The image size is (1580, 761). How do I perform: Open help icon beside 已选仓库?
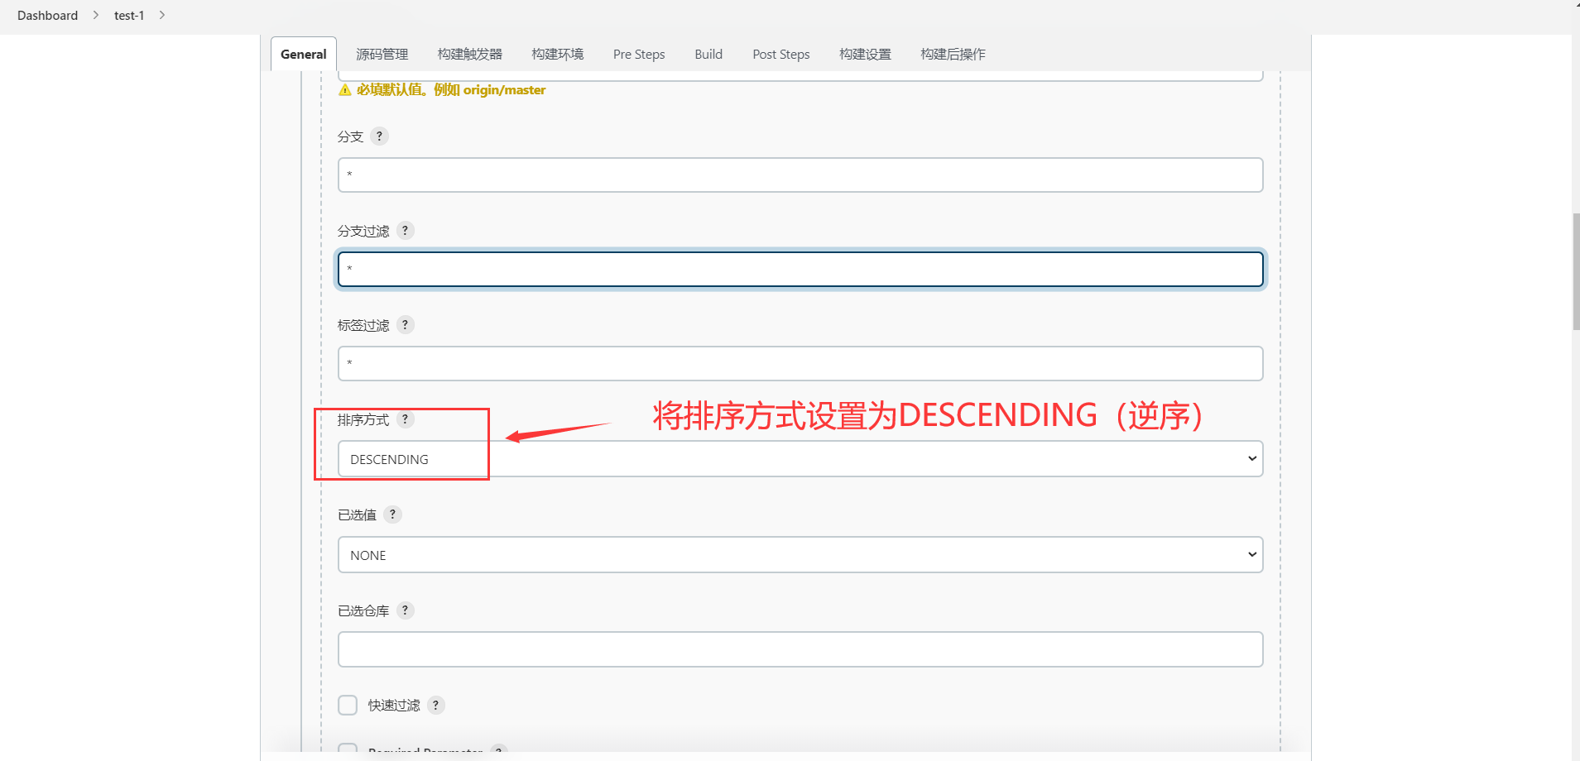click(x=405, y=610)
